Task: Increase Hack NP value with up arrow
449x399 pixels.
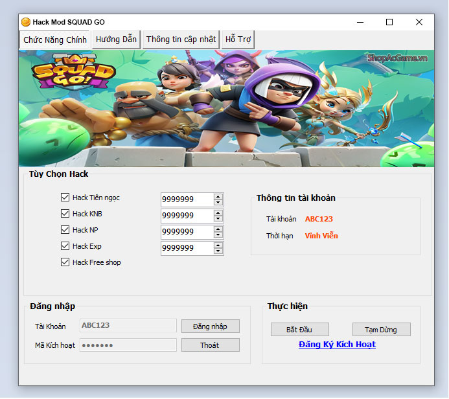Action: point(218,229)
